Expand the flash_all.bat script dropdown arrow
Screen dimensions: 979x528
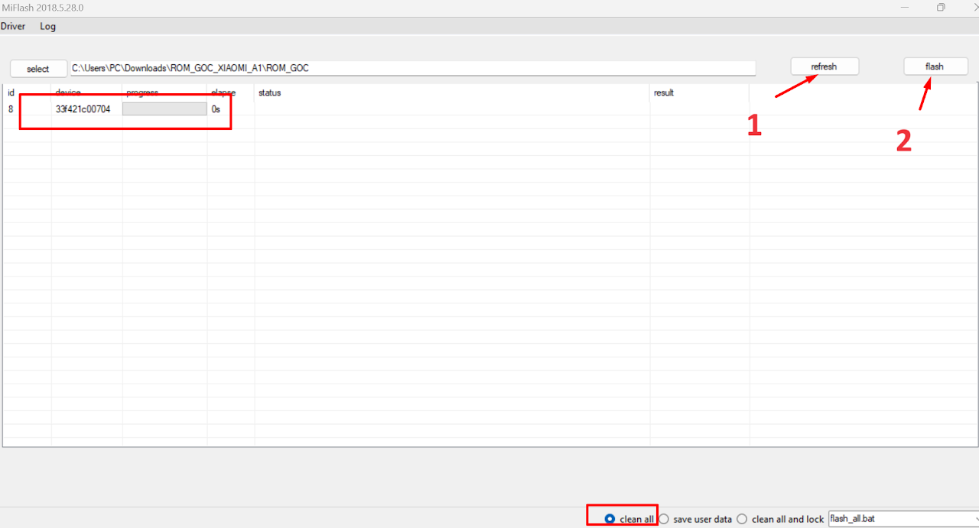[973, 519]
